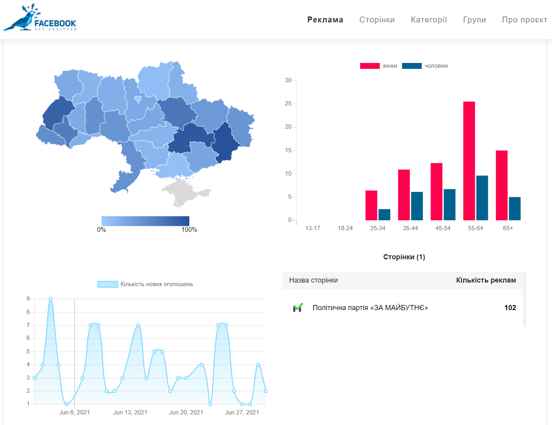Viewport: 552px width, 425px height.
Task: Click the Назва сторінки column header
Action: 313,280
